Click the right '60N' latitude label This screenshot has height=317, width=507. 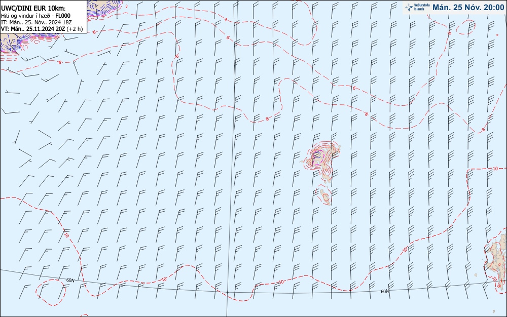click(x=385, y=291)
